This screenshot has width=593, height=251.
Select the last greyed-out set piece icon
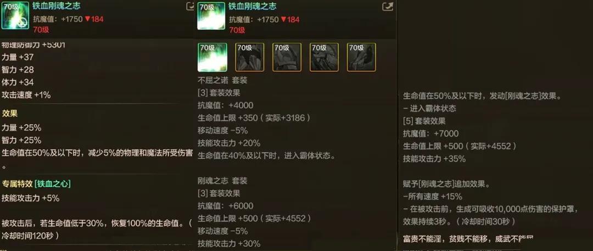pos(361,57)
